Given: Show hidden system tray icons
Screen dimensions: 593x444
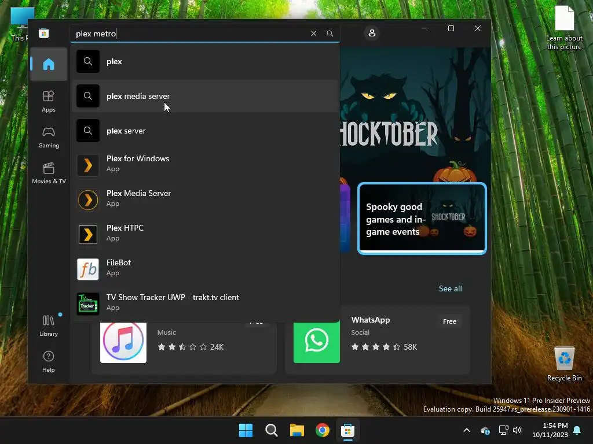Looking at the screenshot, I should tap(467, 430).
